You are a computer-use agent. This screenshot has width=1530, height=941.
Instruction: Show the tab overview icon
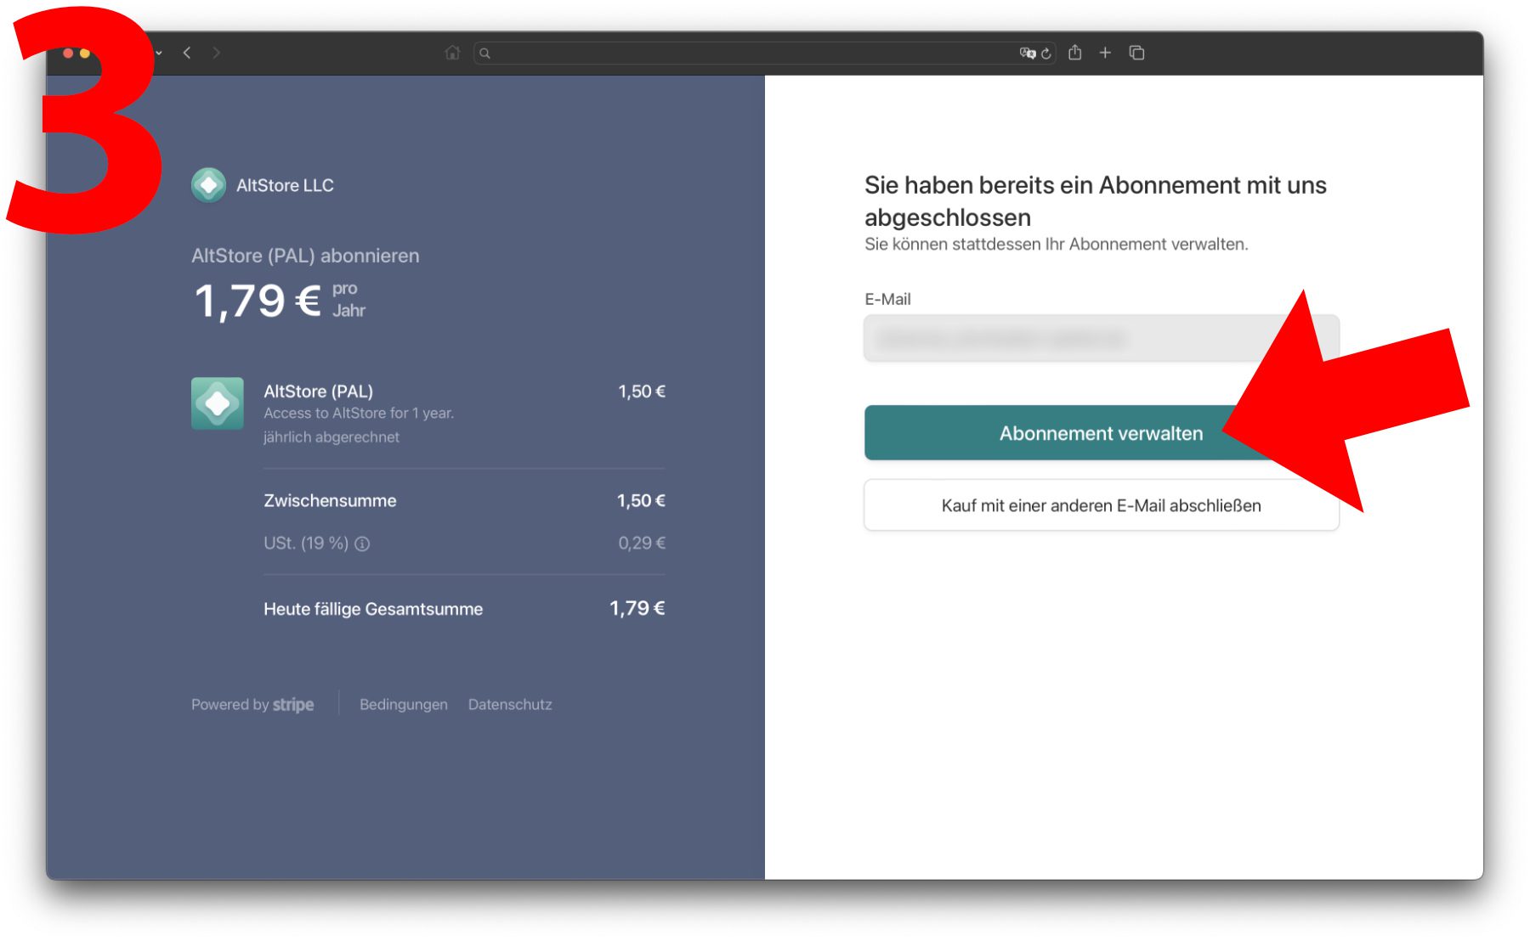click(1136, 53)
